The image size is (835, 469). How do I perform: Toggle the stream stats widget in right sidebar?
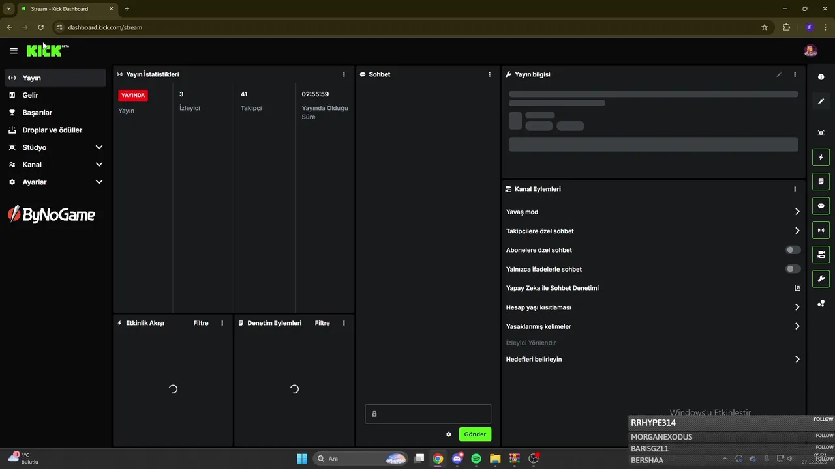coord(821,230)
